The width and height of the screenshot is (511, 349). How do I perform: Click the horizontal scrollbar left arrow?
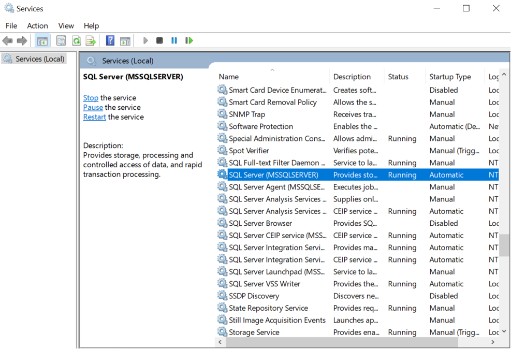[x=220, y=342]
